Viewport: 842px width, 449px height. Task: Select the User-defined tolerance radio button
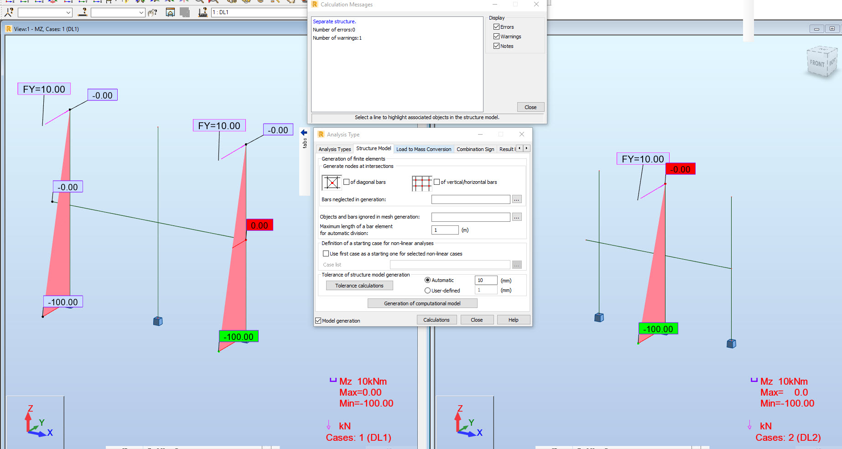click(428, 290)
